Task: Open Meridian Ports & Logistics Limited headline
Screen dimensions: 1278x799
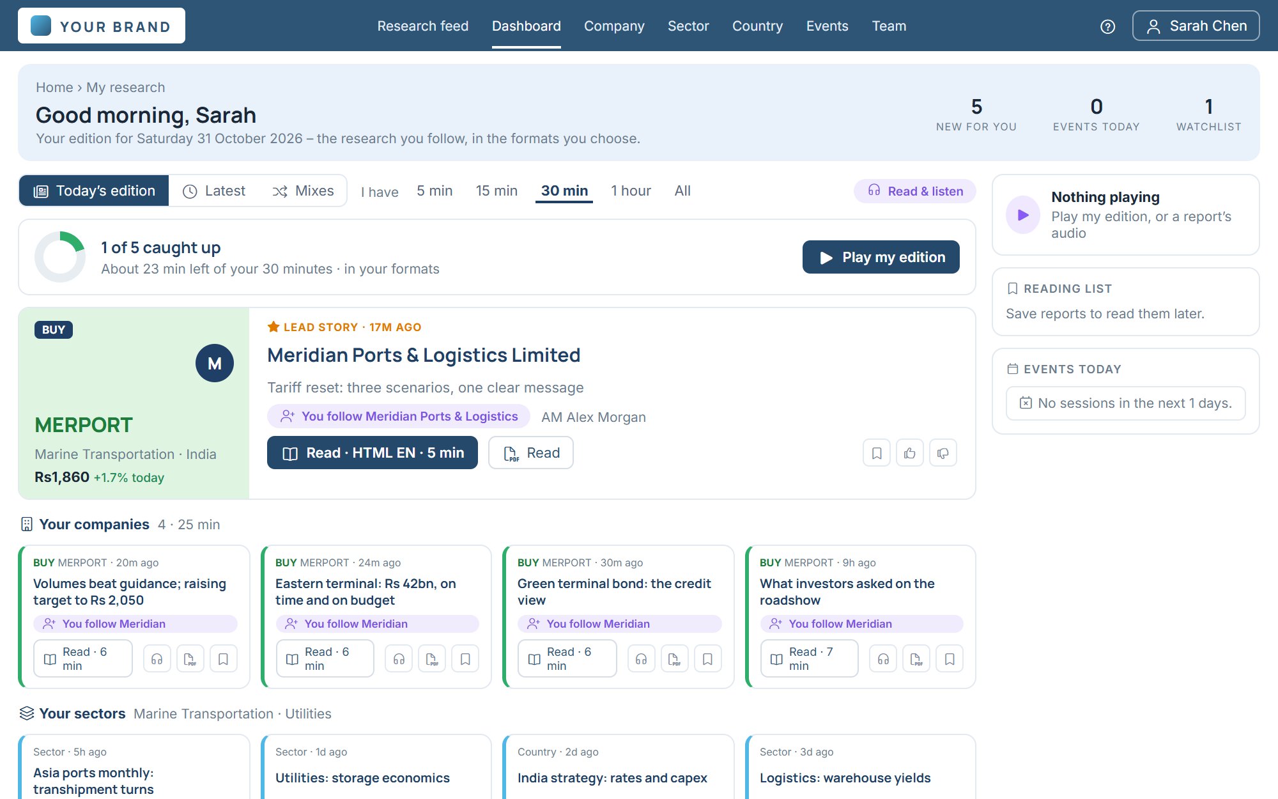Action: [424, 355]
